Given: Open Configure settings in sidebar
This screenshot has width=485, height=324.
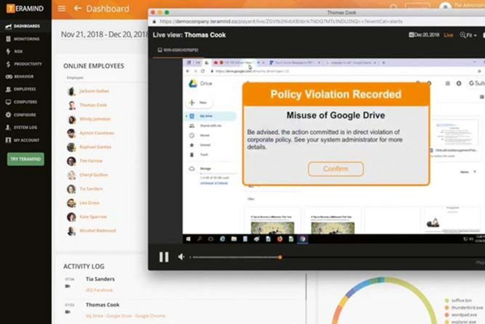Looking at the screenshot, I should (x=20, y=114).
